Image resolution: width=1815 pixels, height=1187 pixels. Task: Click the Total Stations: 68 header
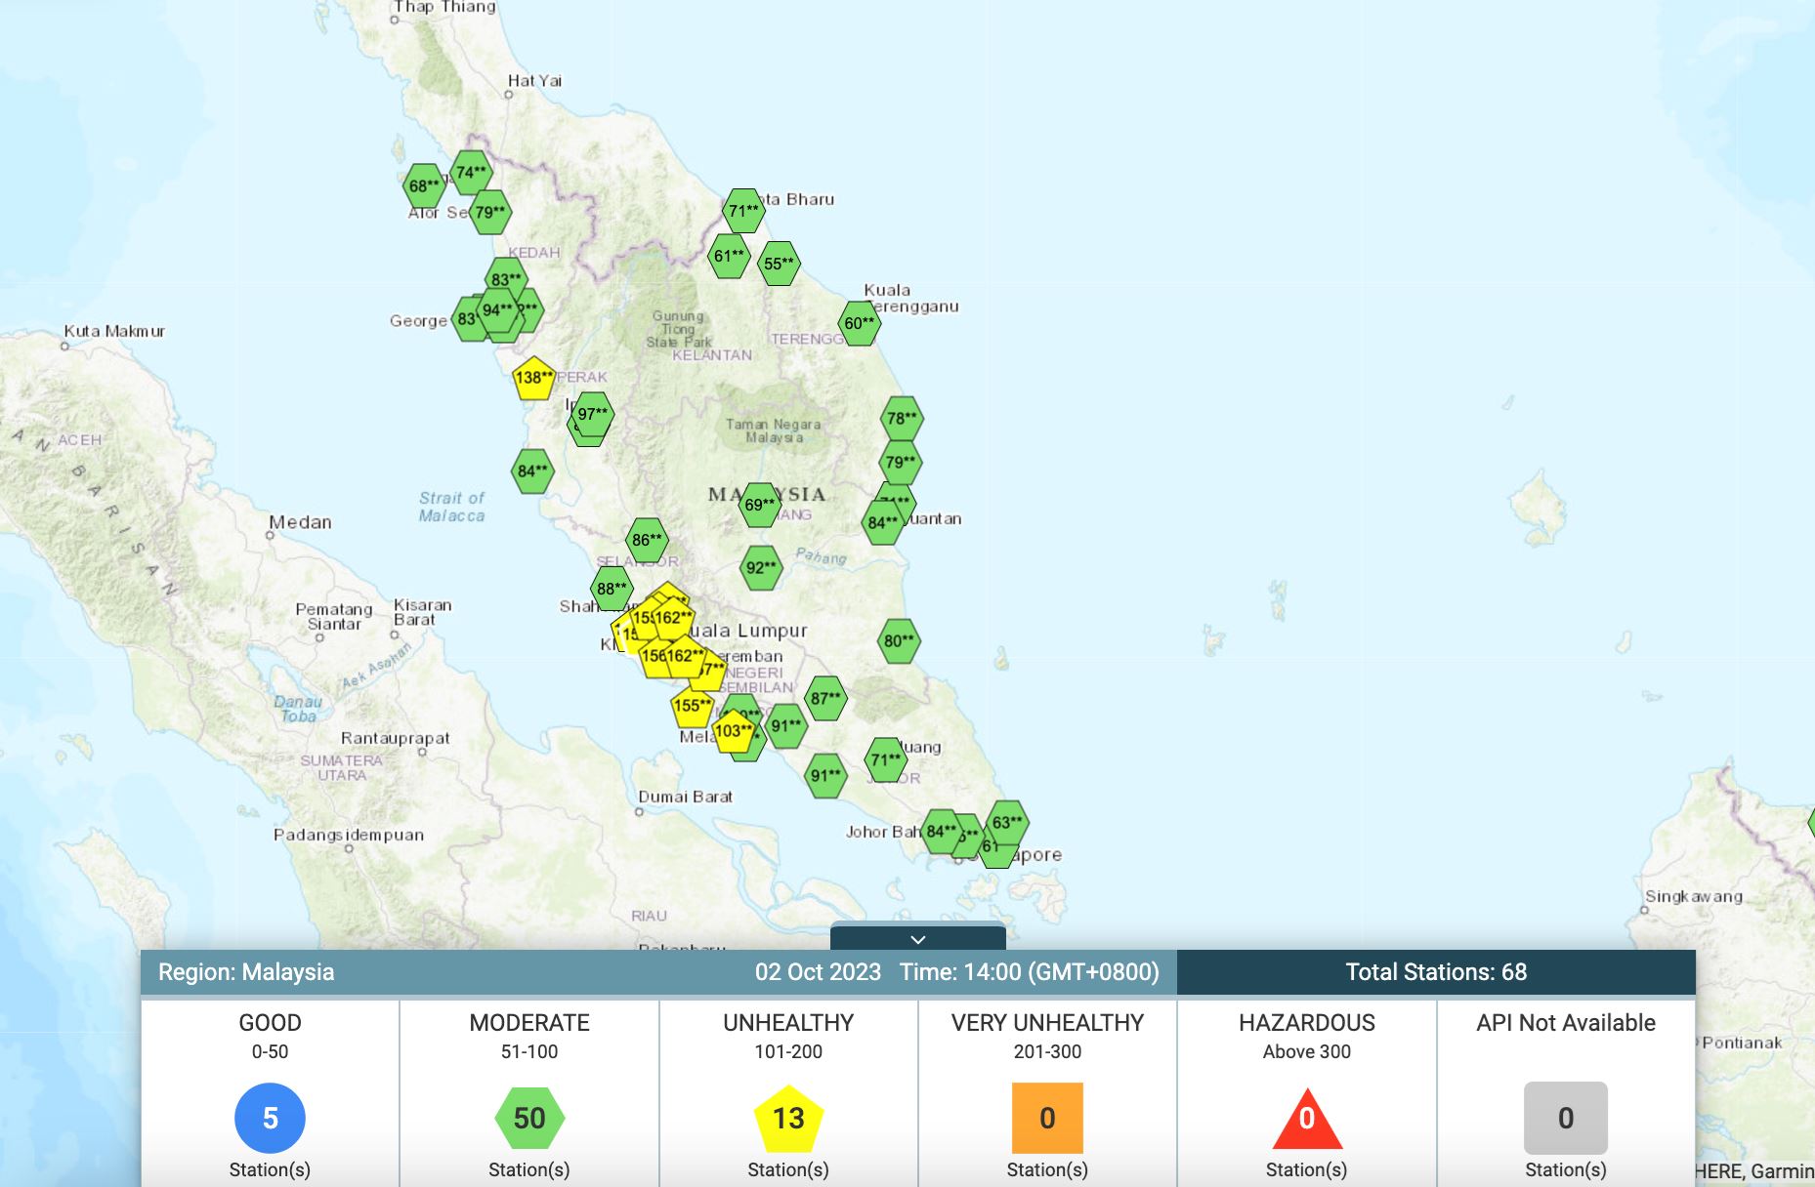pyautogui.click(x=1435, y=972)
